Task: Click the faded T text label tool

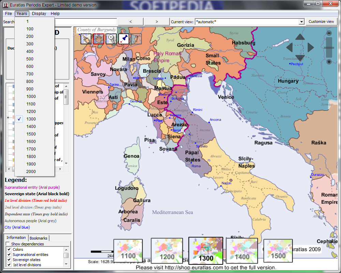Action: click(x=136, y=39)
